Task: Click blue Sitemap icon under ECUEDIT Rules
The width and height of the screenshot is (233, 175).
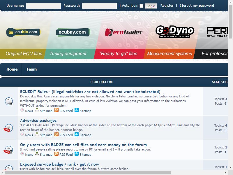Action: pyautogui.click(x=77, y=110)
